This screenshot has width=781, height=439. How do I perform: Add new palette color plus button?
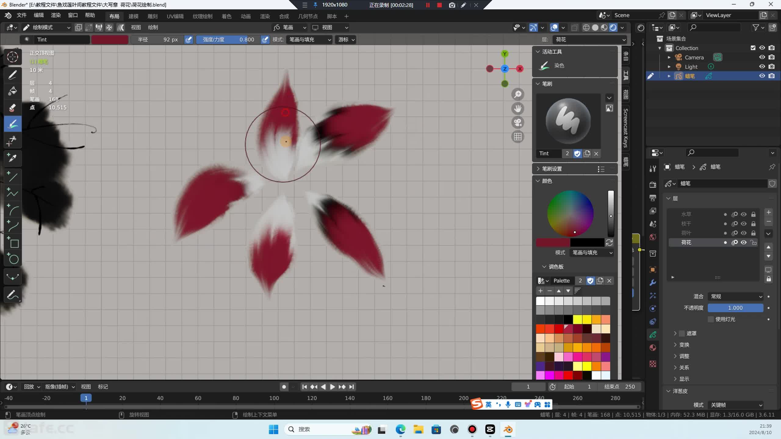tap(540, 291)
